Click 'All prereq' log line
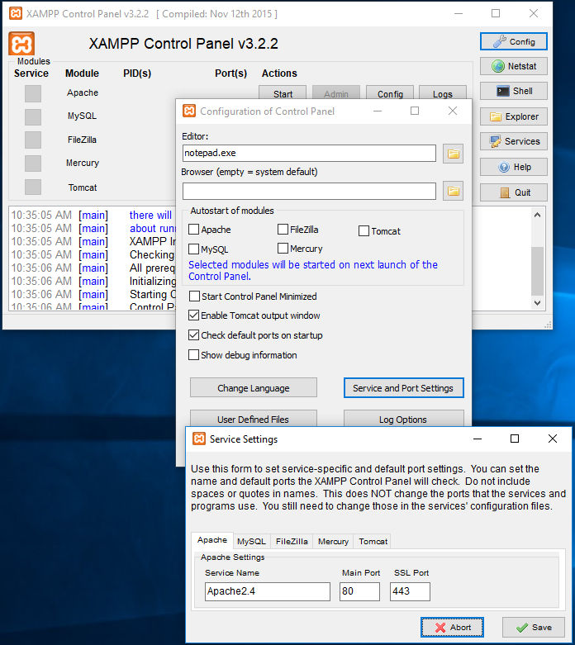 point(152,268)
